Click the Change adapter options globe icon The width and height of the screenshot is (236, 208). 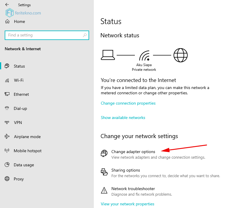pos(104,153)
